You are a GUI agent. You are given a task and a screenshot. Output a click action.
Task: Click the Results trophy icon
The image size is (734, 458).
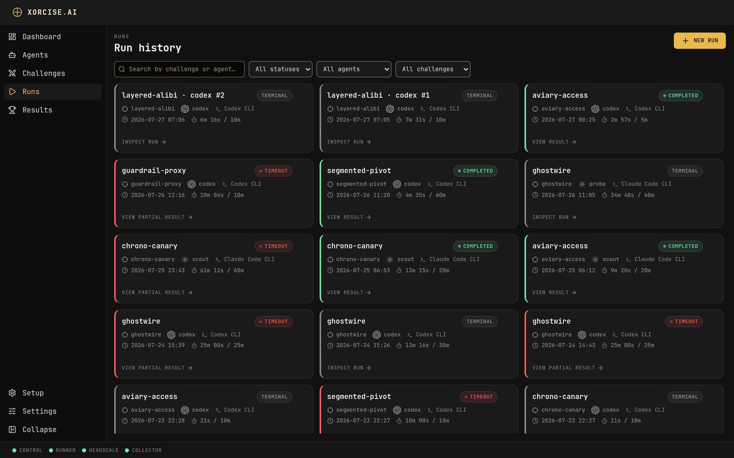pos(12,110)
